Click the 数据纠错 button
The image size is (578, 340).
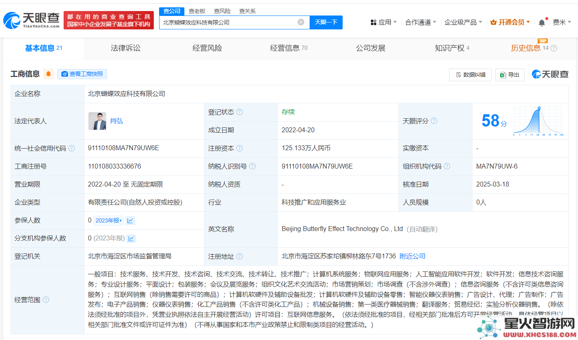click(470, 75)
